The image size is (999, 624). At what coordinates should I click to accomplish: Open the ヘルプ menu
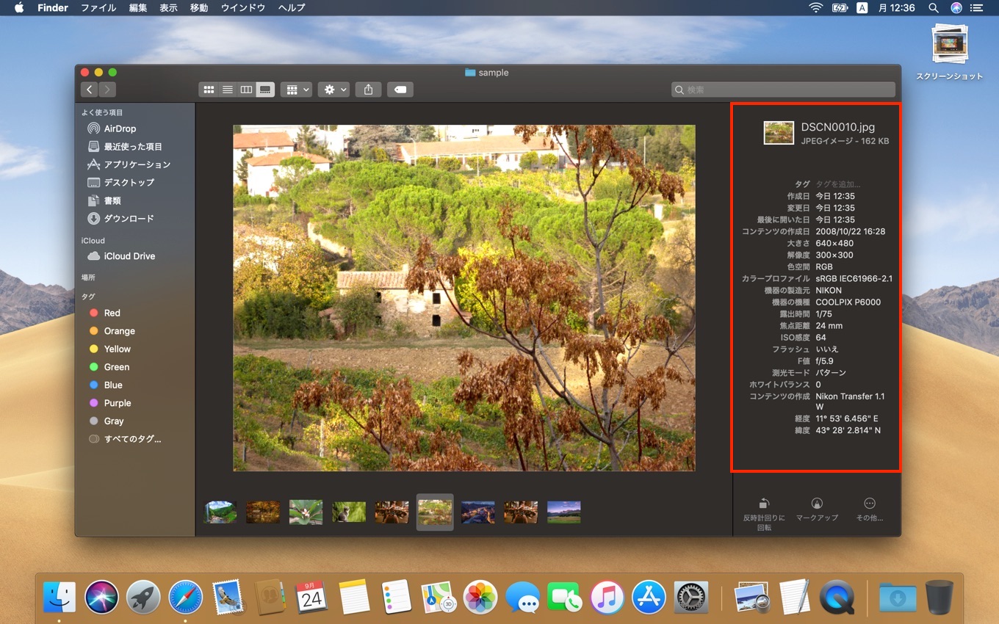[292, 7]
